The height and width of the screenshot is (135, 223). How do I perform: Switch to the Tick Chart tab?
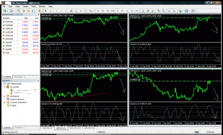point(18,77)
